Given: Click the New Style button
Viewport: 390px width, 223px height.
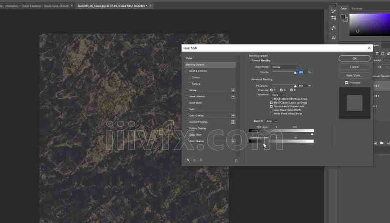Looking at the screenshot, I should (x=354, y=75).
